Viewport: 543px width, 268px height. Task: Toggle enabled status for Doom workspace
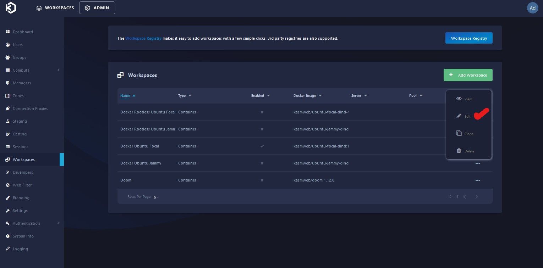[x=262, y=180]
